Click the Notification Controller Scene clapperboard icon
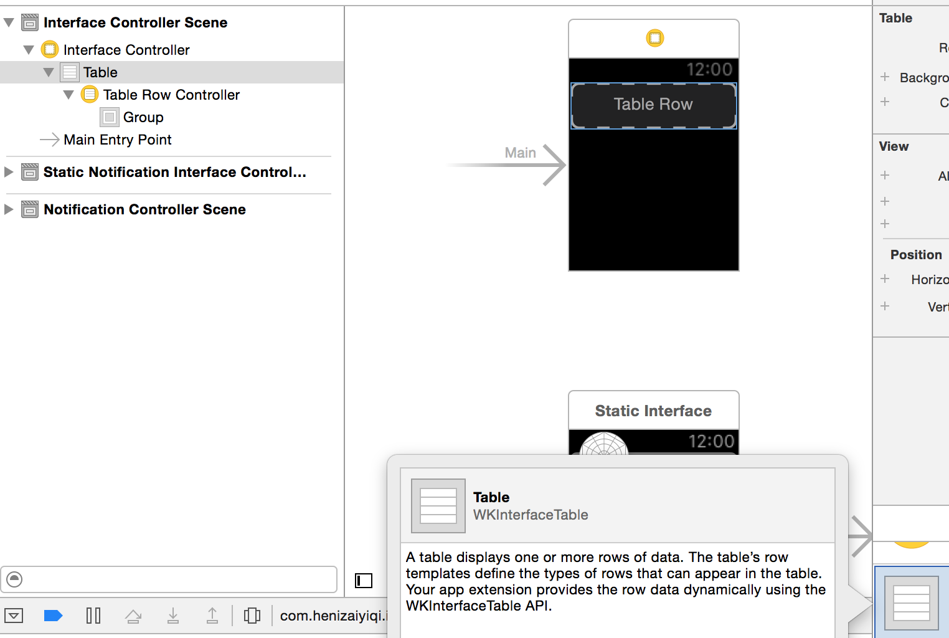Image resolution: width=949 pixels, height=638 pixels. 29,209
